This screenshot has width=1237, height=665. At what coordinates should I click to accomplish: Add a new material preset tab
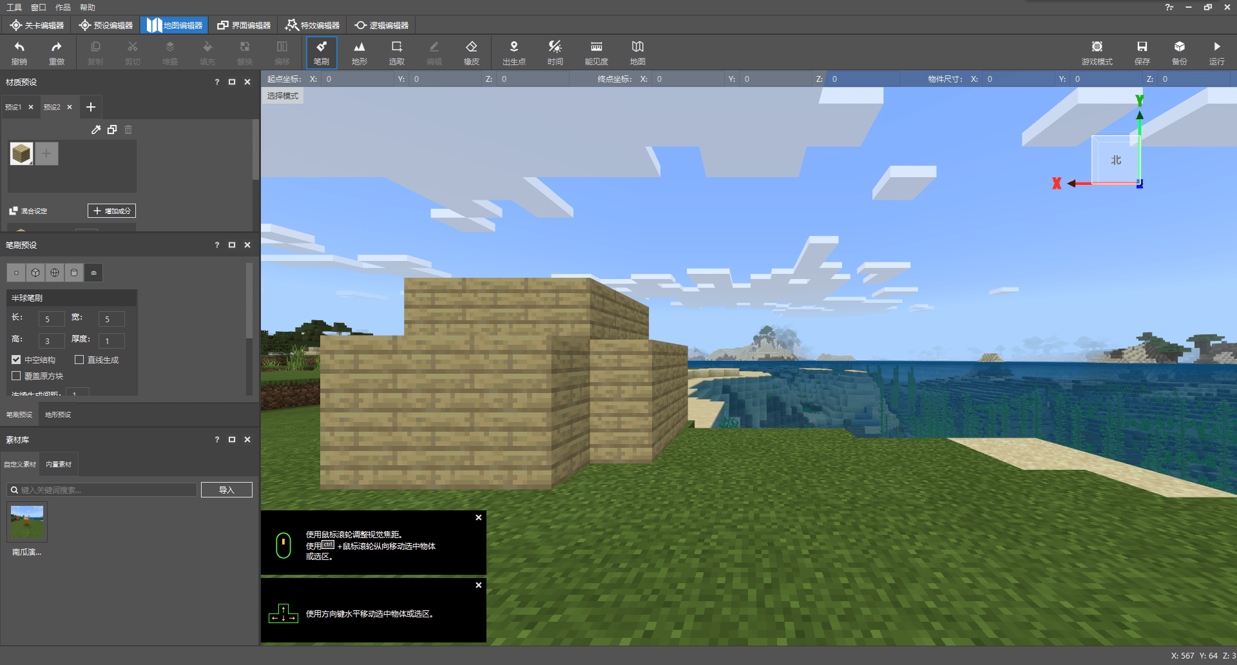[x=91, y=107]
